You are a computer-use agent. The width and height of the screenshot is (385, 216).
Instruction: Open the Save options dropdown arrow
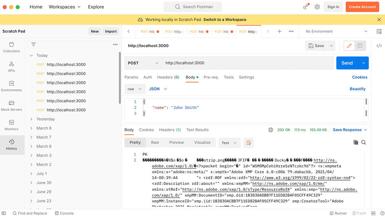point(332,46)
